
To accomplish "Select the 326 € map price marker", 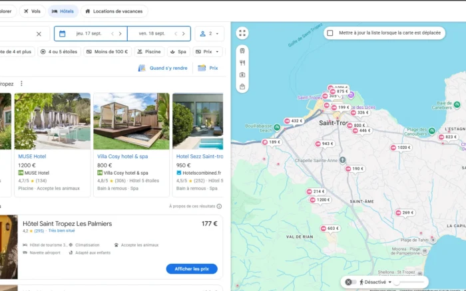I will tap(360, 113).
